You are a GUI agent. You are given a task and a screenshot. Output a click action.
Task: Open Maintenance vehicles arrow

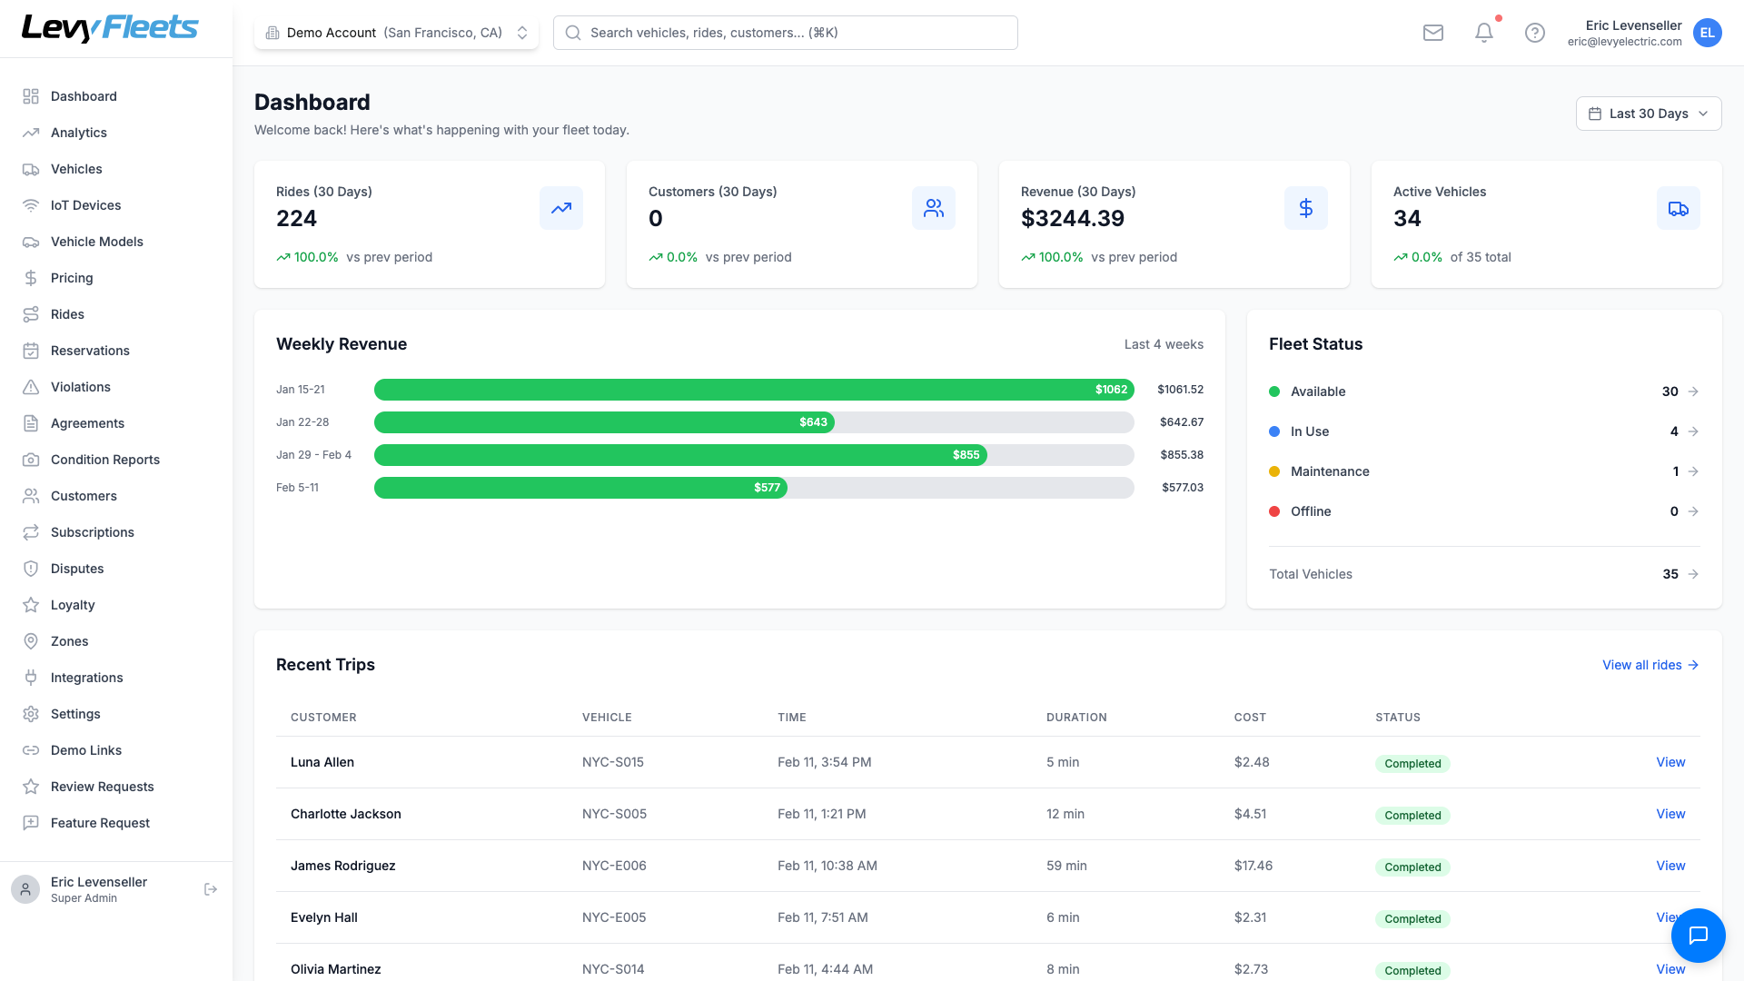pyautogui.click(x=1693, y=471)
